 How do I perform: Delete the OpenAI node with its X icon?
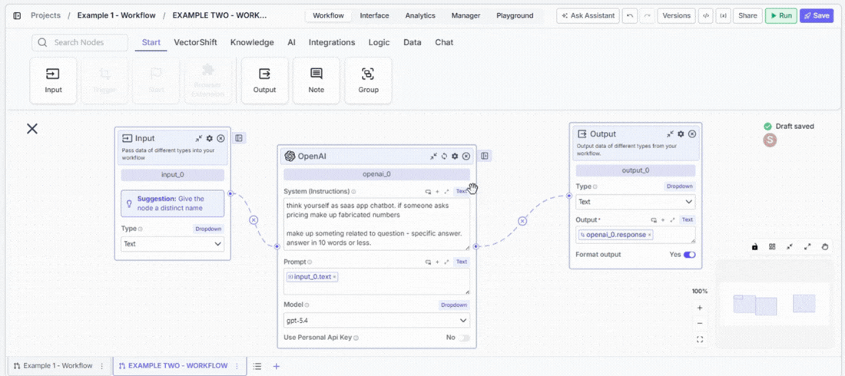466,157
